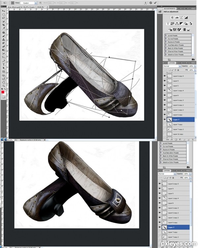Viewport: 198px width, 248px height.
Task: Switch to LAYERS tab in upper panel
Action: 172,63
